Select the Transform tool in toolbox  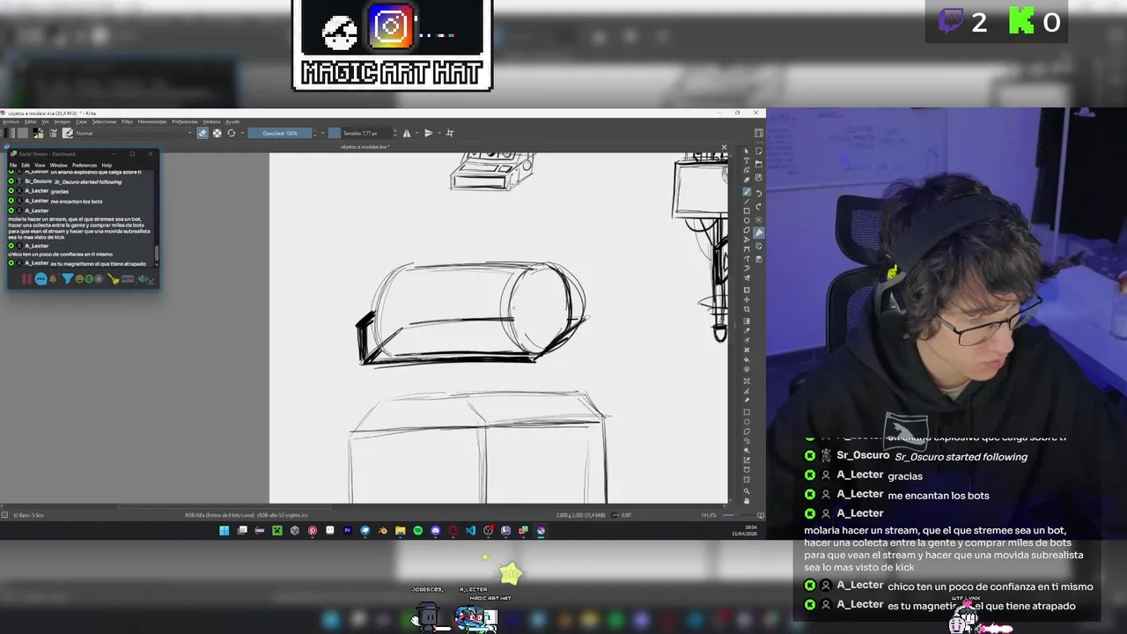point(747,290)
